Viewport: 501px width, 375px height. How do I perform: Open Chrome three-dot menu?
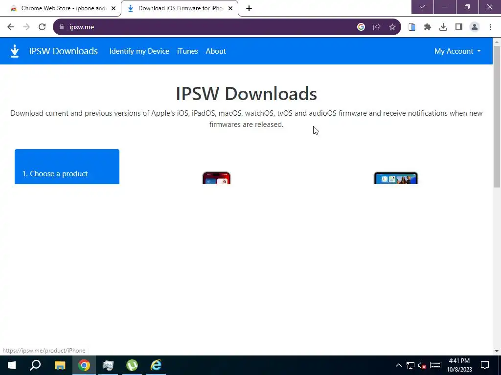490,27
